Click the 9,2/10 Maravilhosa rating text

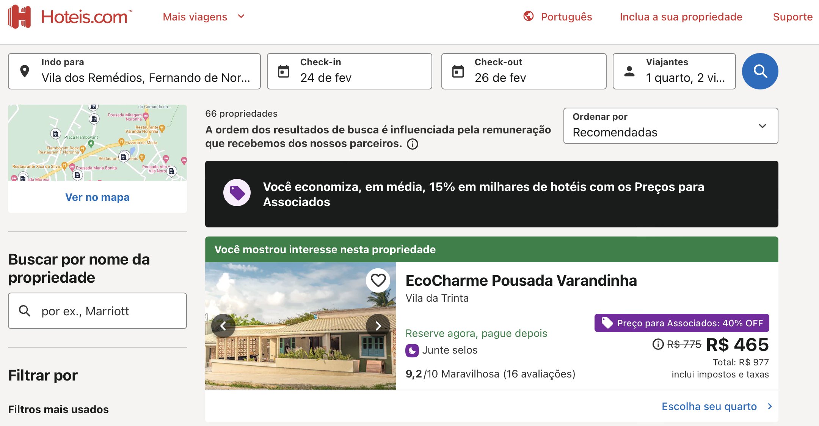point(490,374)
